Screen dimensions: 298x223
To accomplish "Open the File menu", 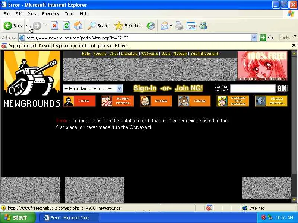I will (x=6, y=14).
